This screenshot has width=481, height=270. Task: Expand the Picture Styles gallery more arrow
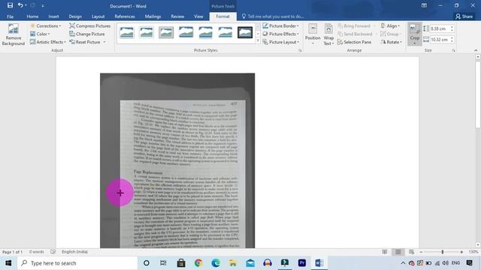(x=258, y=40)
